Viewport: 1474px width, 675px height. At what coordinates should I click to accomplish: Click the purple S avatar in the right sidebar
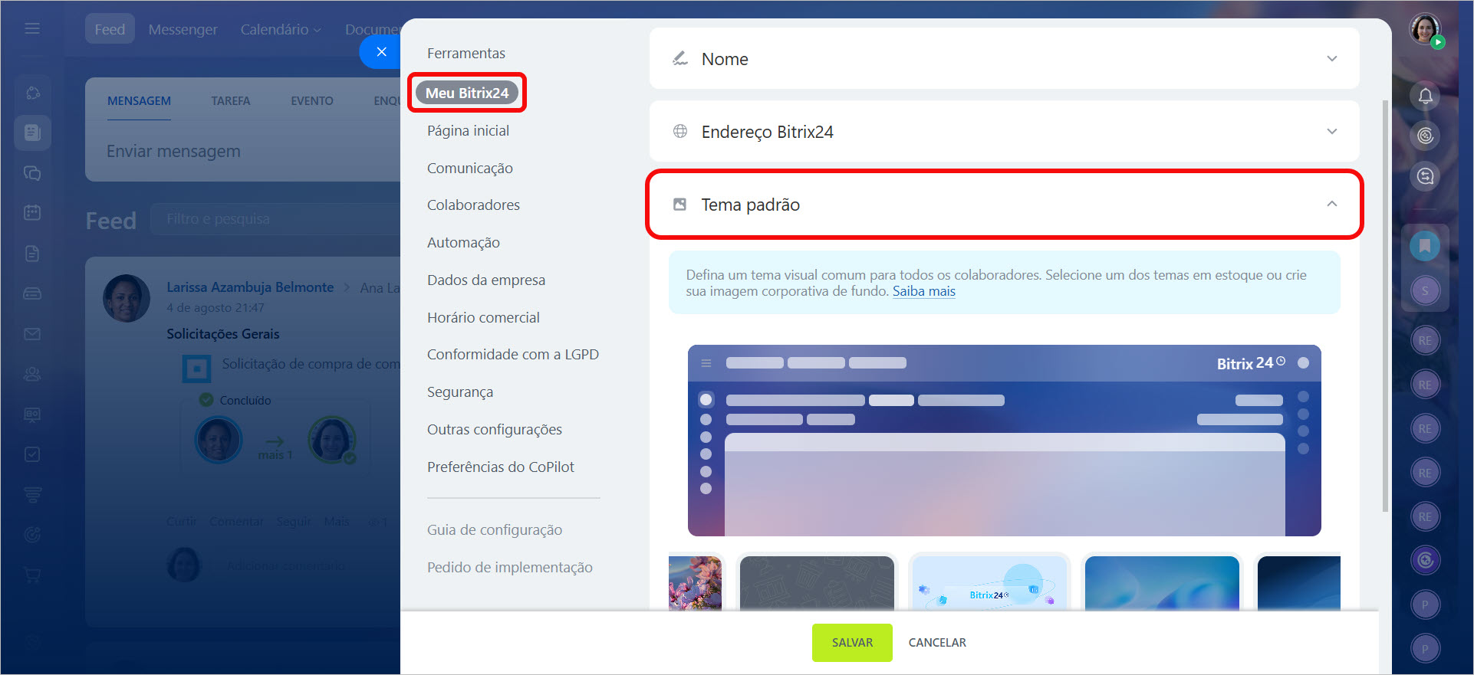point(1425,290)
